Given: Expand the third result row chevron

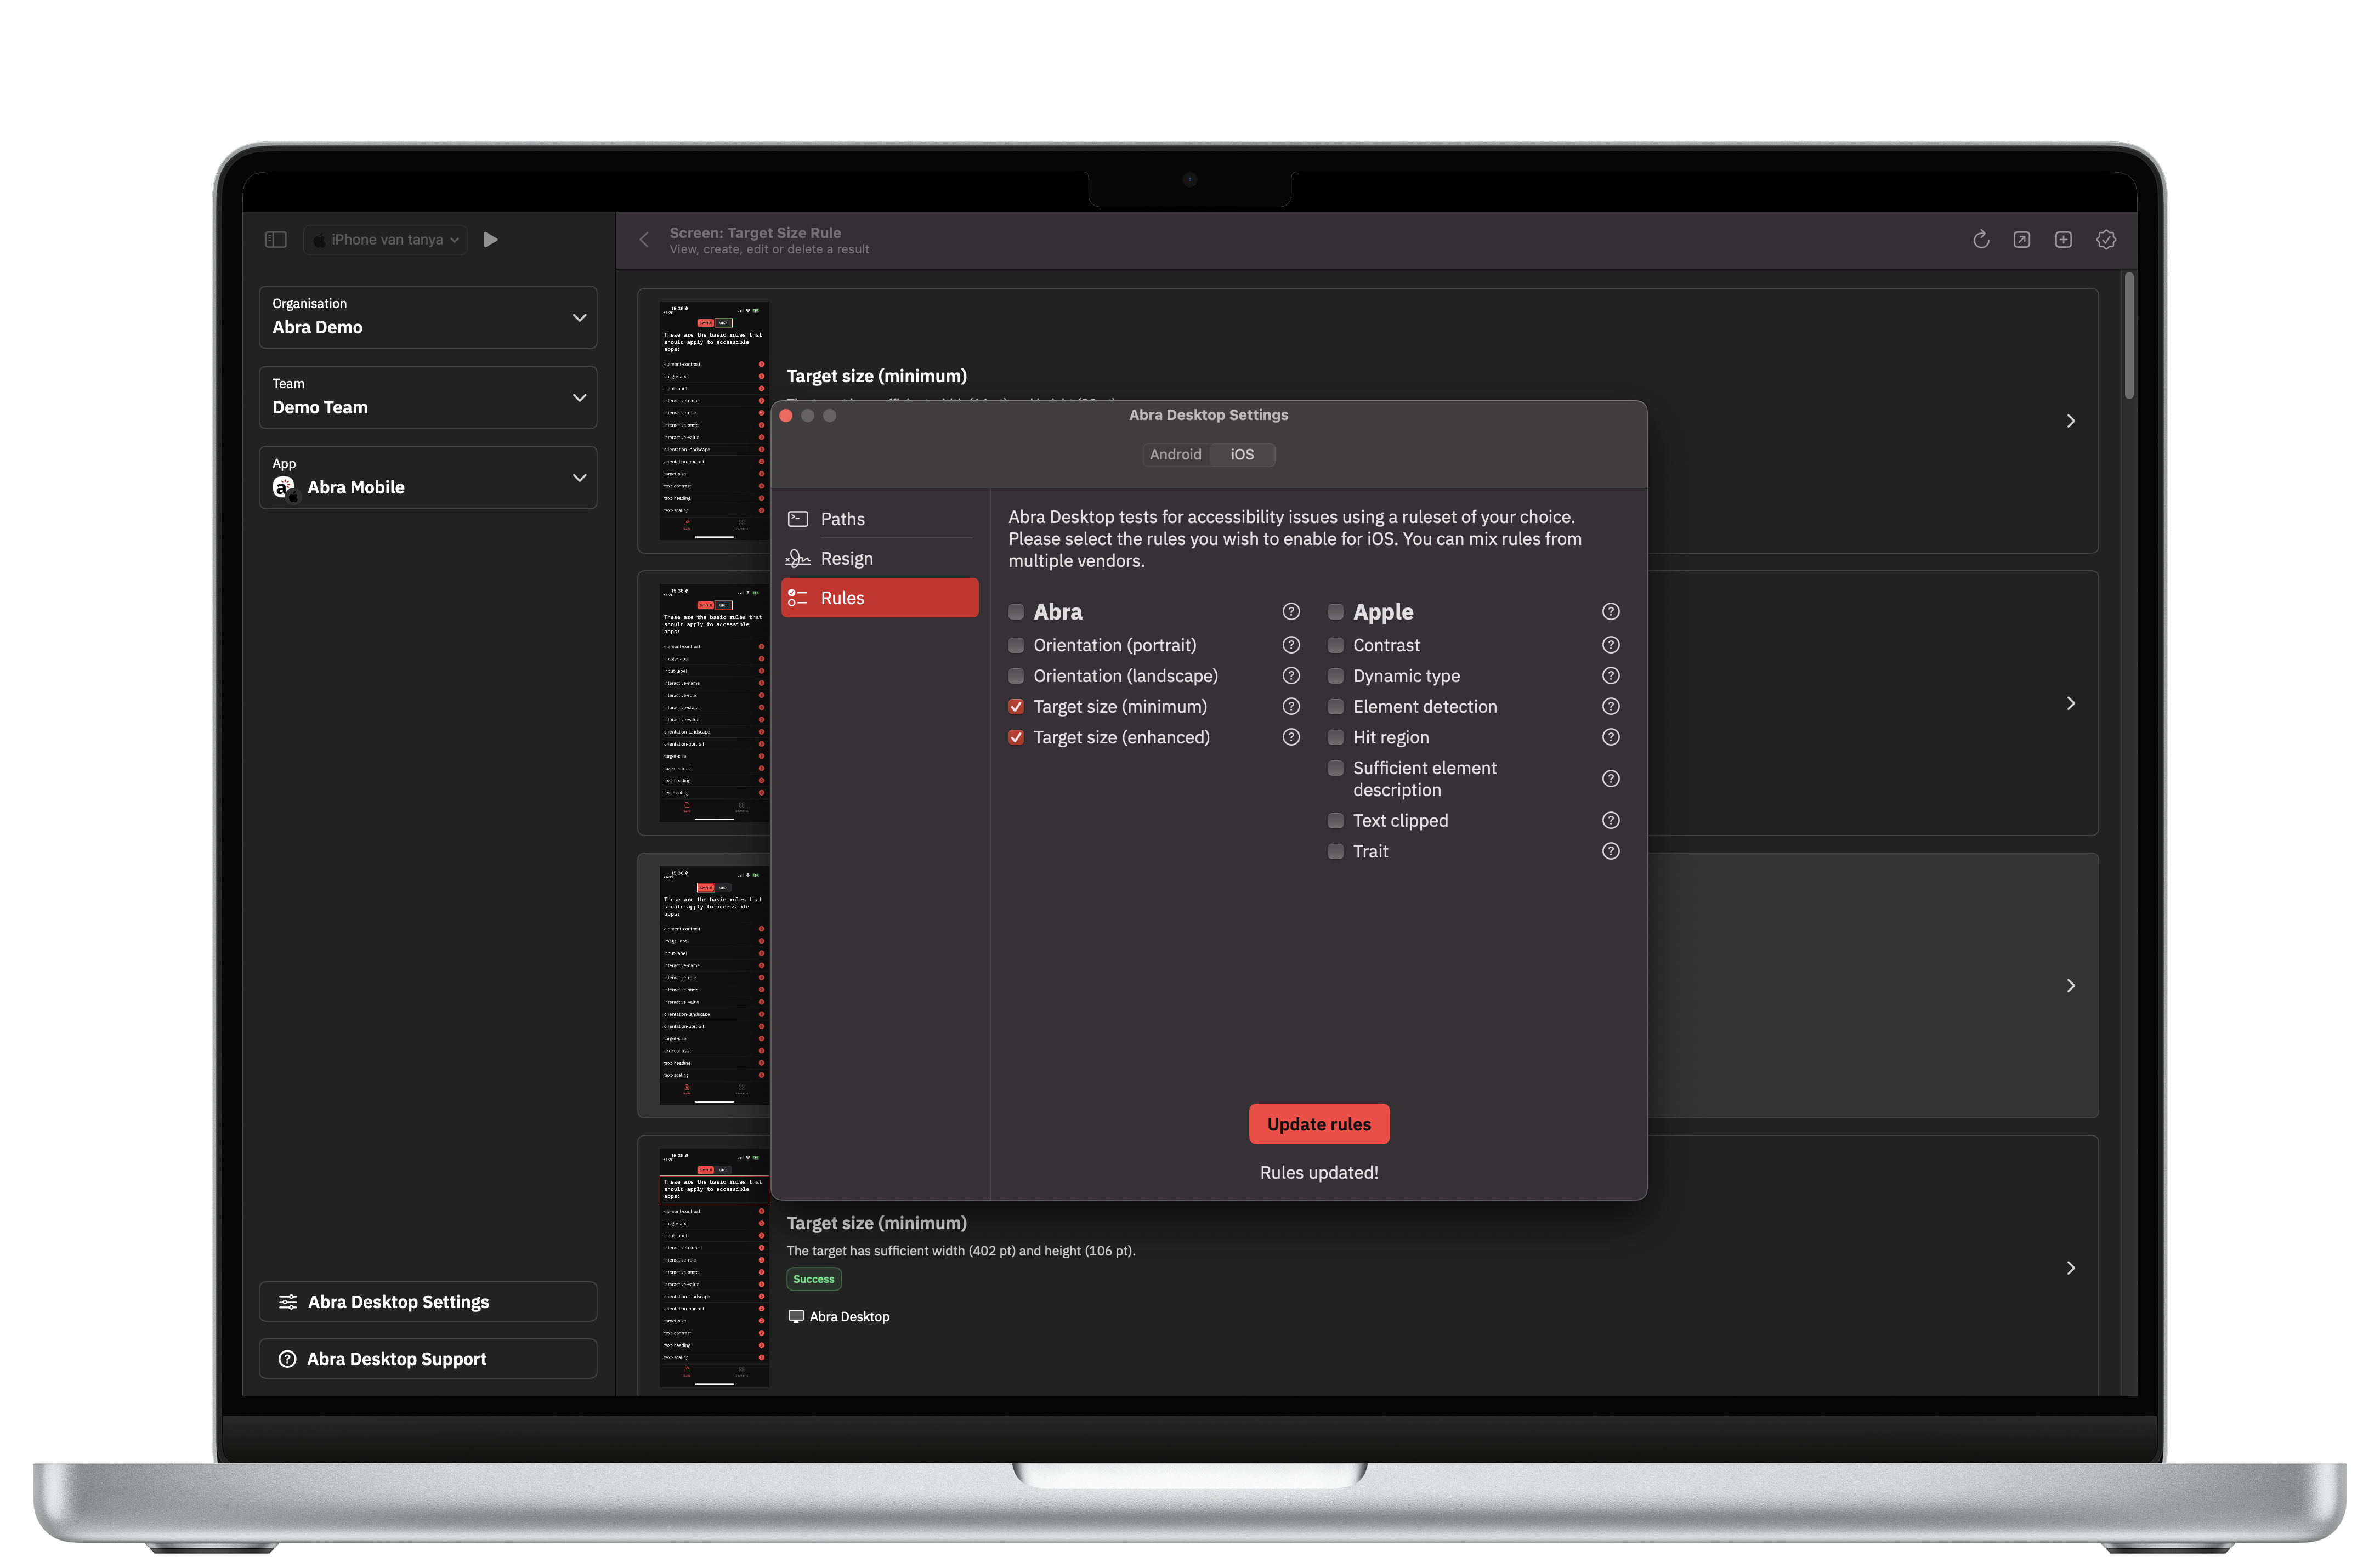Looking at the screenshot, I should pyautogui.click(x=2071, y=985).
